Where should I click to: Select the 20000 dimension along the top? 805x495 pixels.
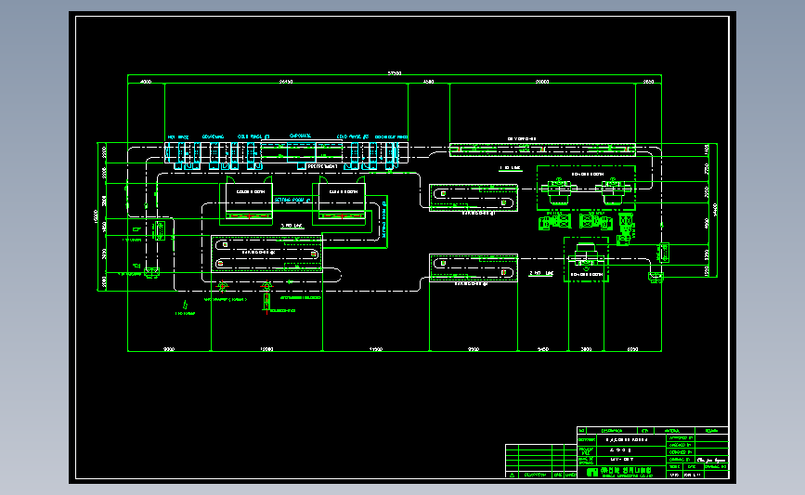542,82
